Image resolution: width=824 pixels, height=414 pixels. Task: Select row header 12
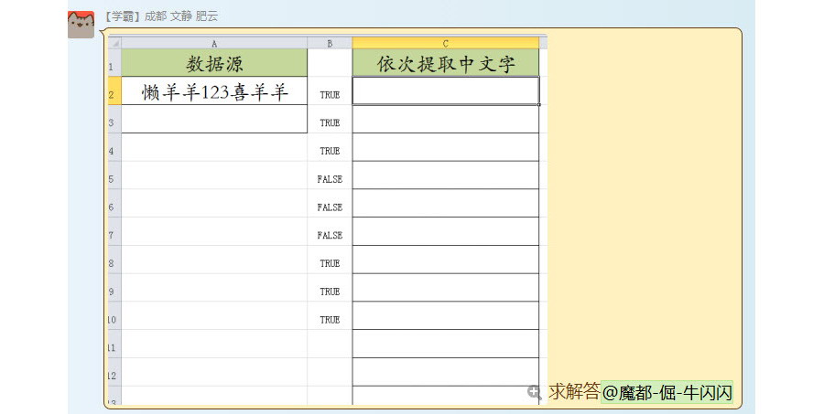tap(114, 372)
